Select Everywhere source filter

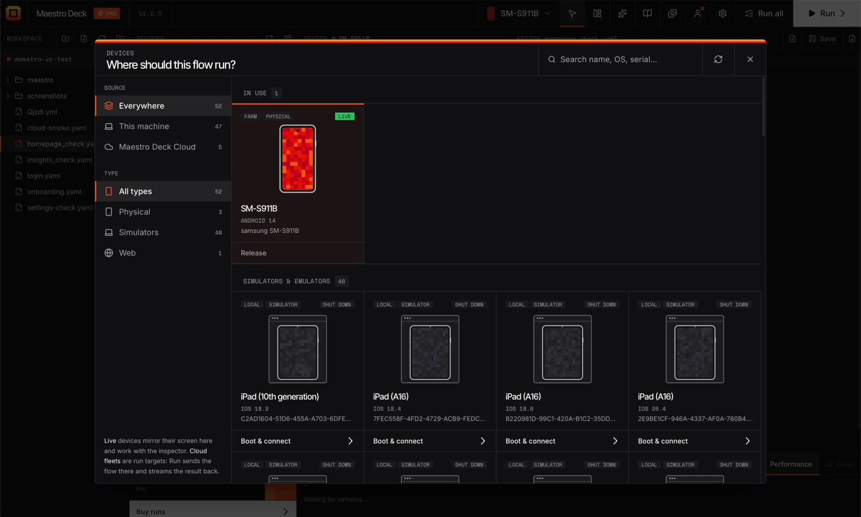[163, 106]
